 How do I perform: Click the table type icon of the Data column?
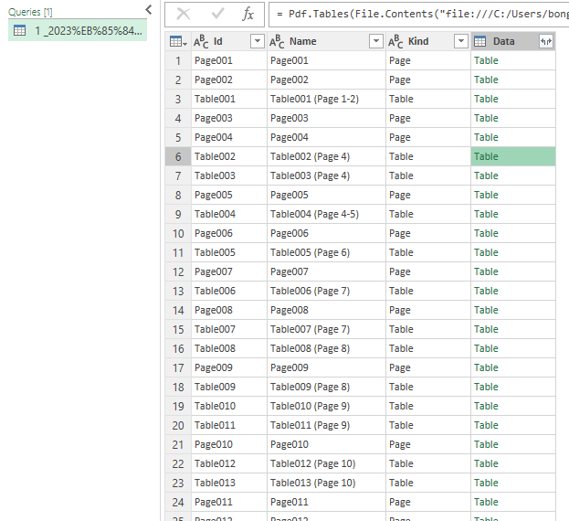(479, 41)
